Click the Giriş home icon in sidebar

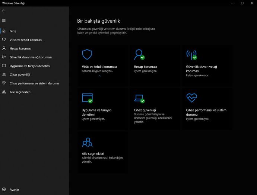point(4,31)
